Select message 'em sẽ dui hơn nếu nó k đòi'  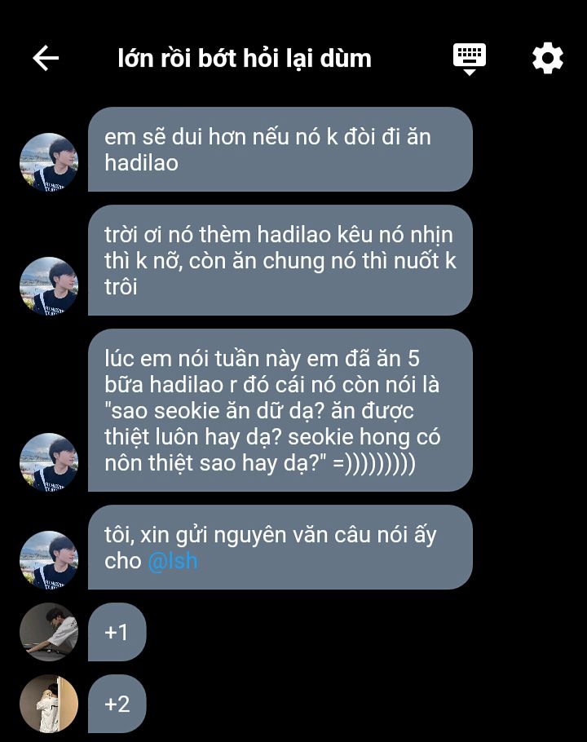tap(280, 149)
